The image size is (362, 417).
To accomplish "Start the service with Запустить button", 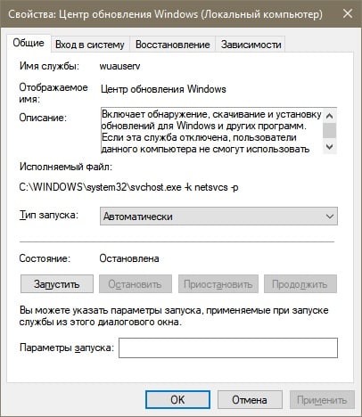I will (x=57, y=284).
